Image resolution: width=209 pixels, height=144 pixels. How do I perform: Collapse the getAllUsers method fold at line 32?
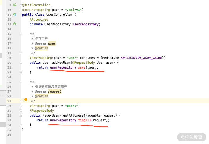[x=21, y=115]
